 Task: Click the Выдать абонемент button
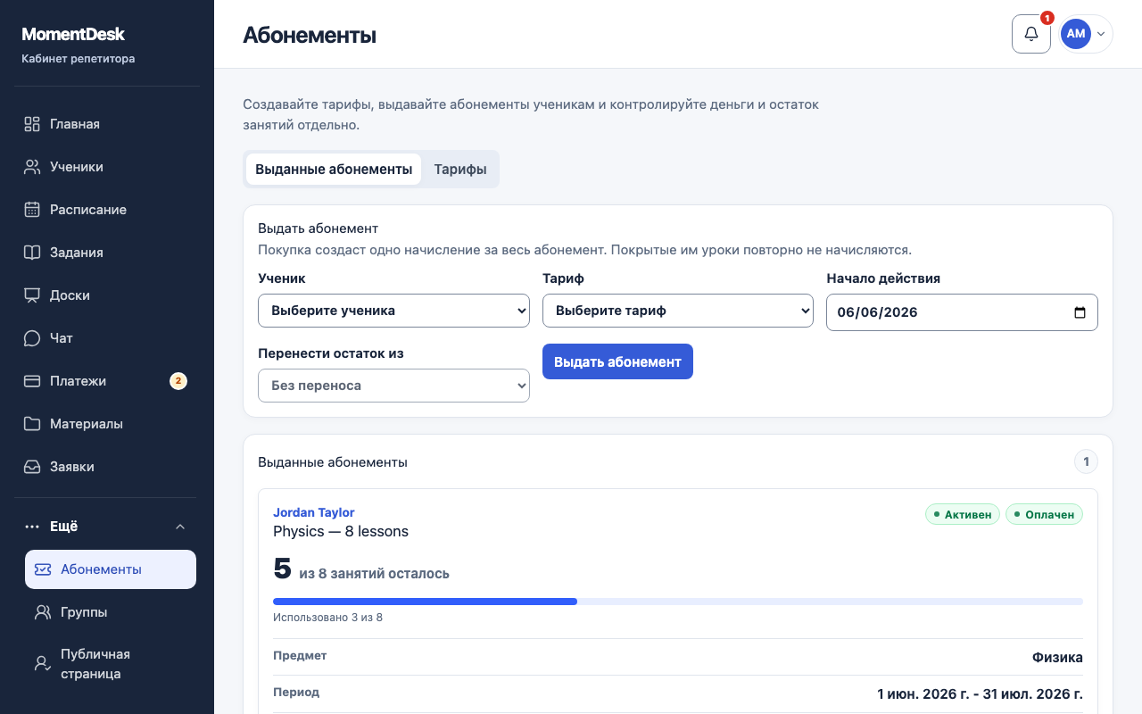click(617, 361)
